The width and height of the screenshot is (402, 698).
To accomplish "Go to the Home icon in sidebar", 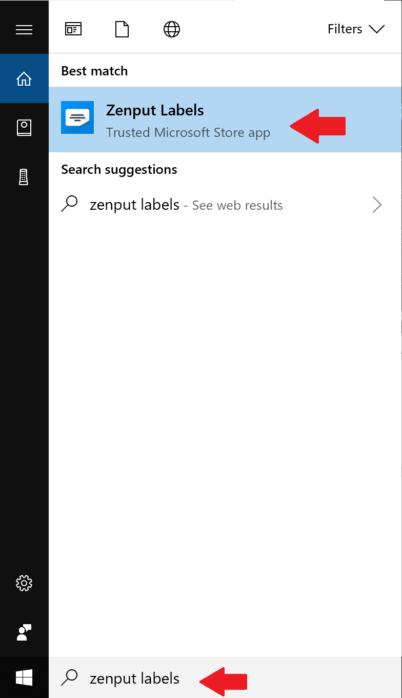I will click(x=24, y=78).
